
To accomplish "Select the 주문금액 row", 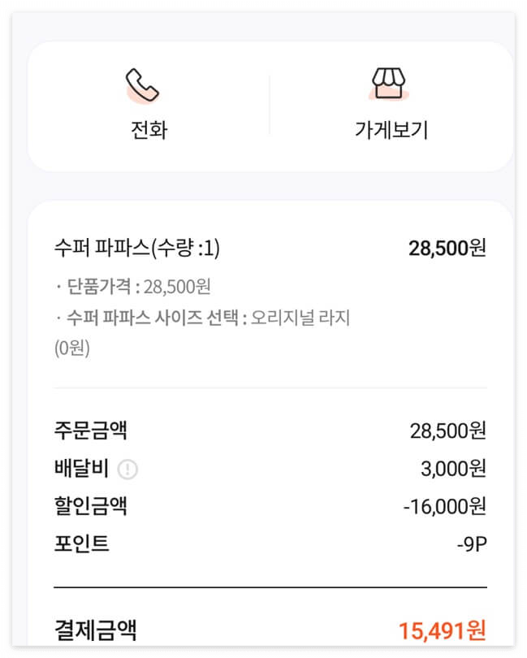I will (x=84, y=430).
